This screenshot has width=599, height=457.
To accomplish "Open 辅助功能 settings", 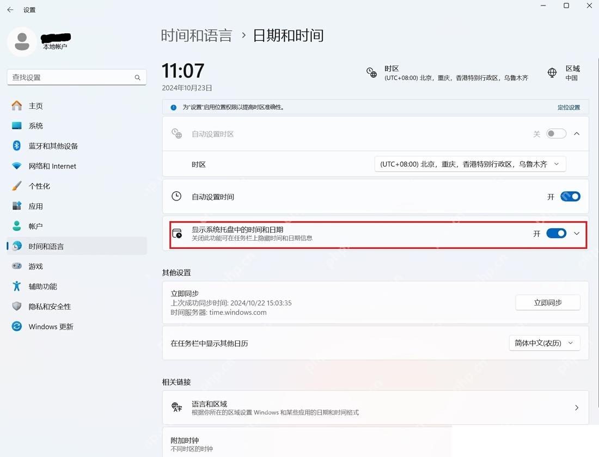I will (76, 286).
